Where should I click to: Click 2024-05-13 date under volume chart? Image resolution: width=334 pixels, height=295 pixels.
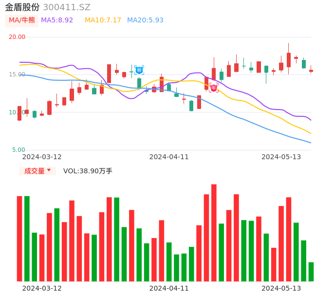[x=281, y=288]
